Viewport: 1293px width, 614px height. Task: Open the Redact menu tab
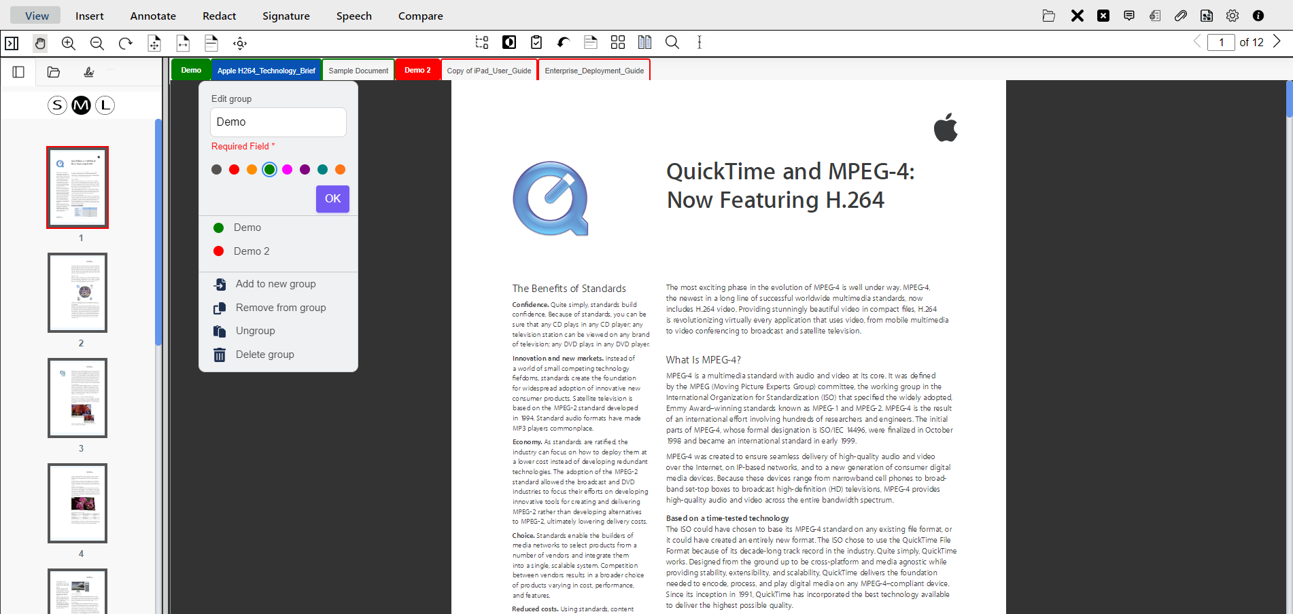point(220,16)
